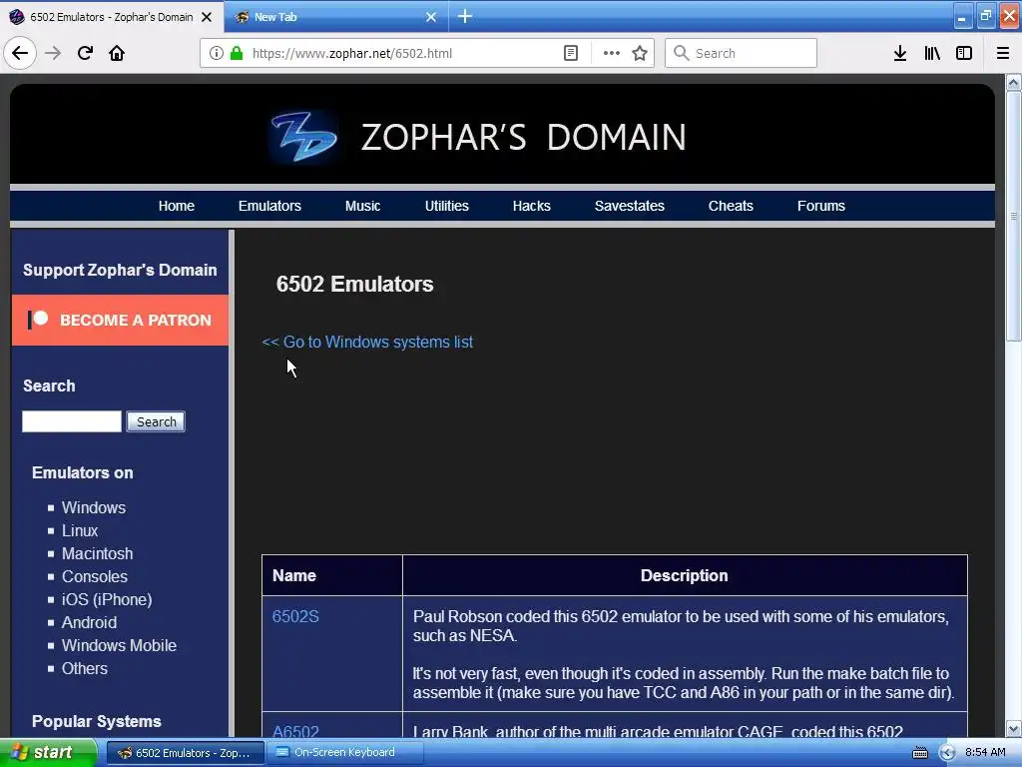Image resolution: width=1022 pixels, height=767 pixels.
Task: Go back with the browser back arrow
Action: 20,53
